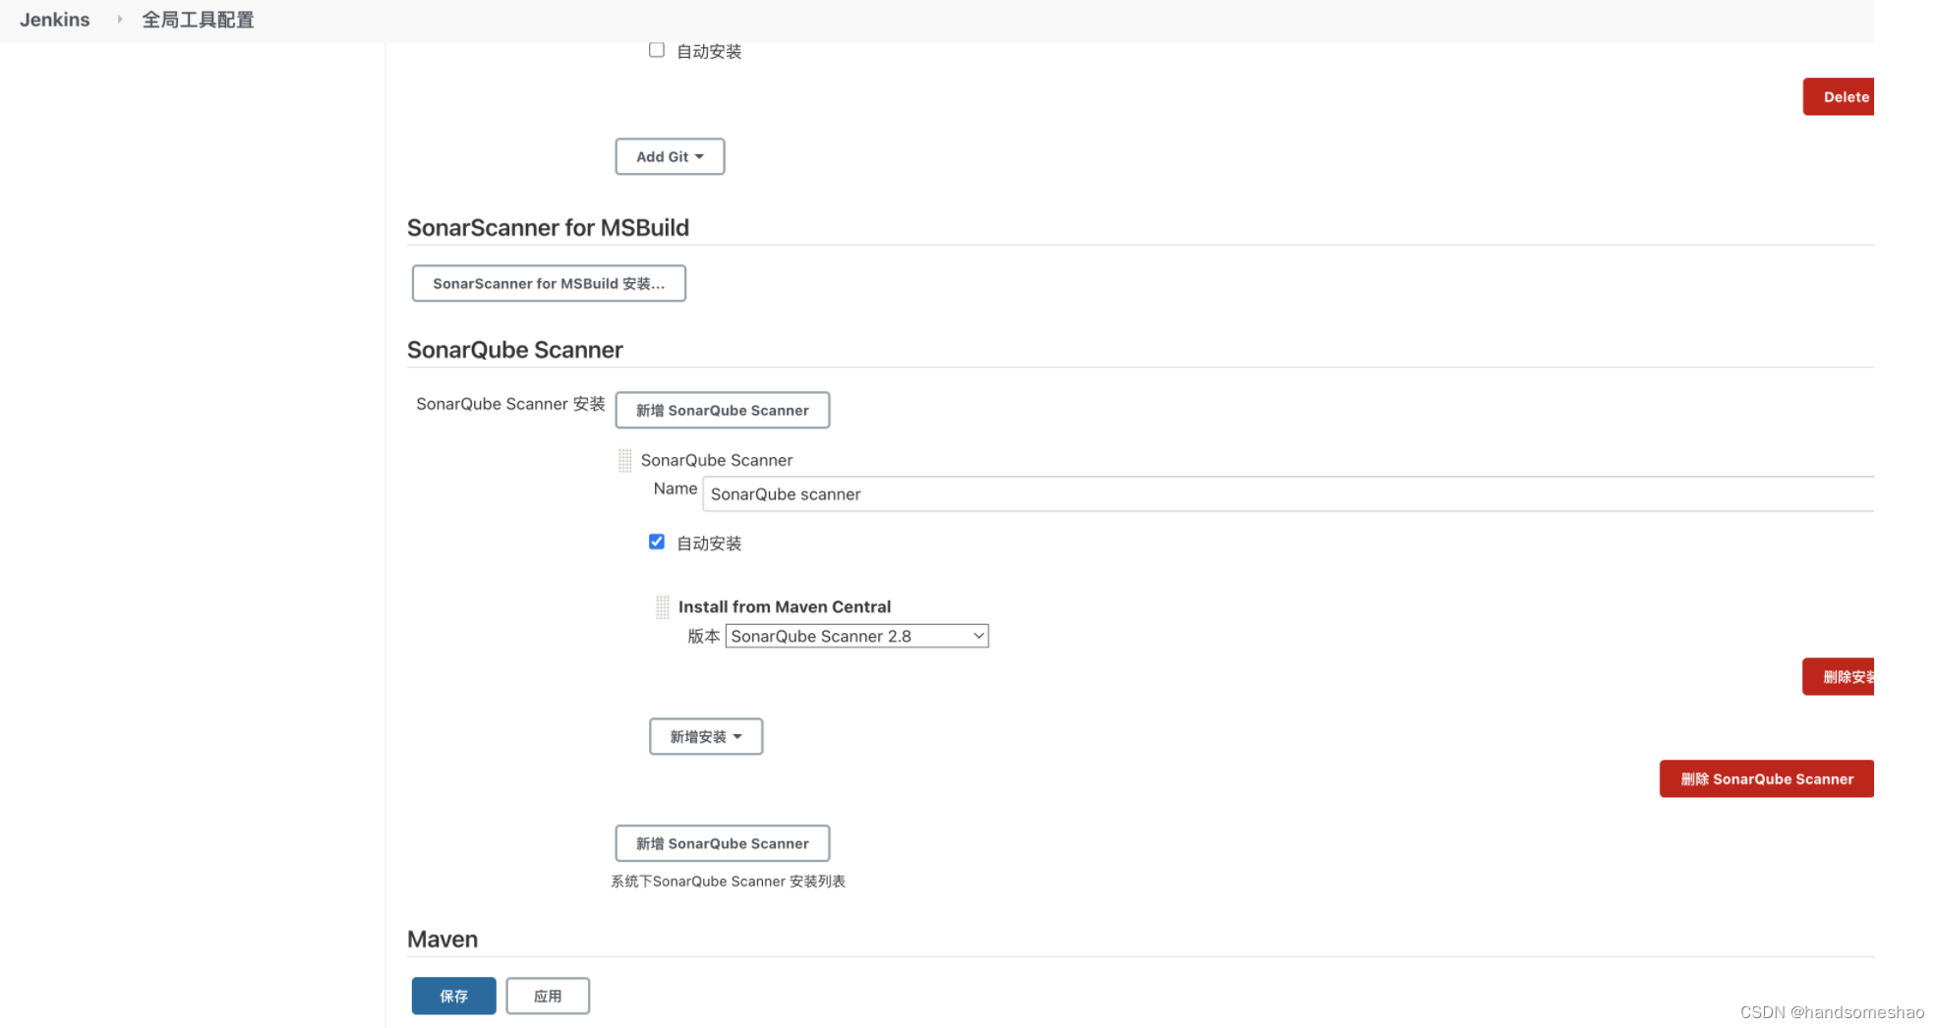This screenshot has width=1939, height=1028.
Task: Grab the drag handle beside Install from Maven Central
Action: [663, 607]
